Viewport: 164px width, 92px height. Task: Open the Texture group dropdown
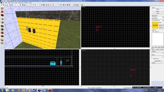[158, 17]
